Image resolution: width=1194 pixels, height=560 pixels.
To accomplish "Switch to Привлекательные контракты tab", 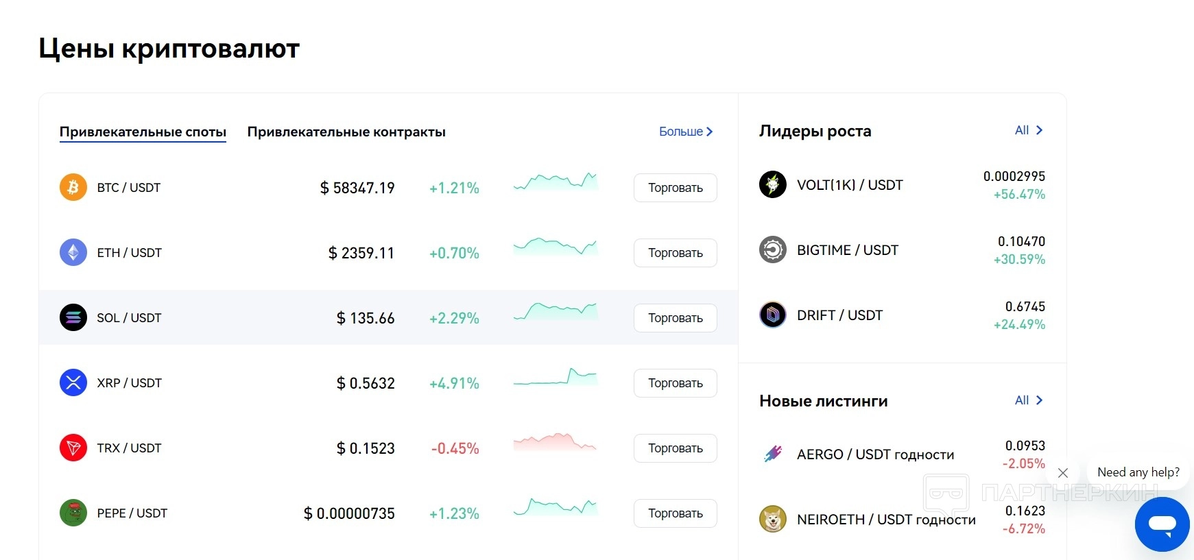I will [x=346, y=132].
